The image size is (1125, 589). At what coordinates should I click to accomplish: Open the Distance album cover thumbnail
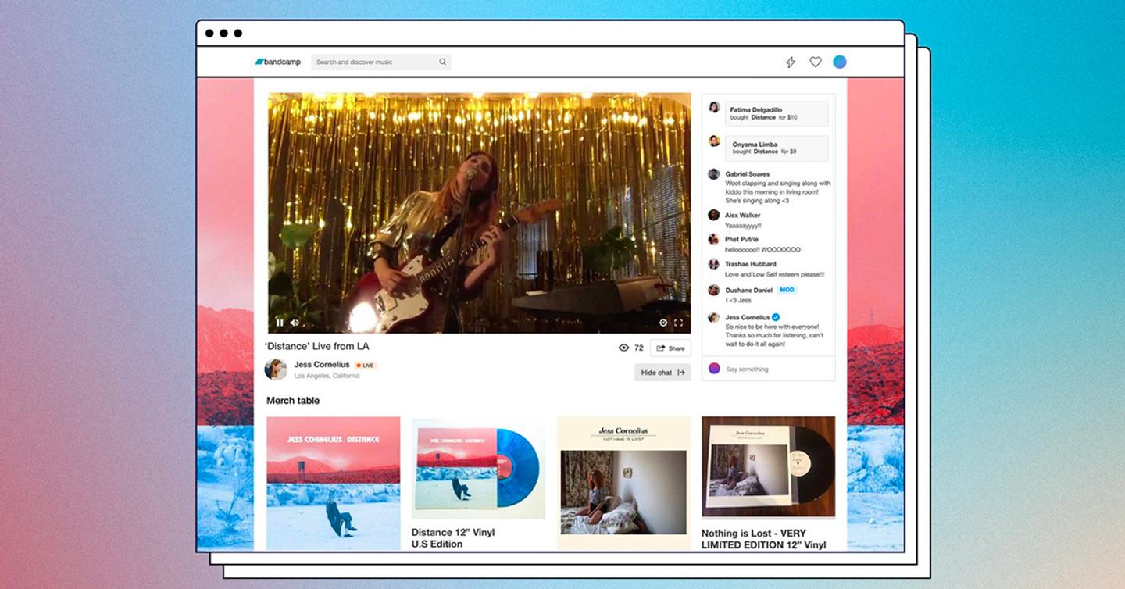coord(334,483)
